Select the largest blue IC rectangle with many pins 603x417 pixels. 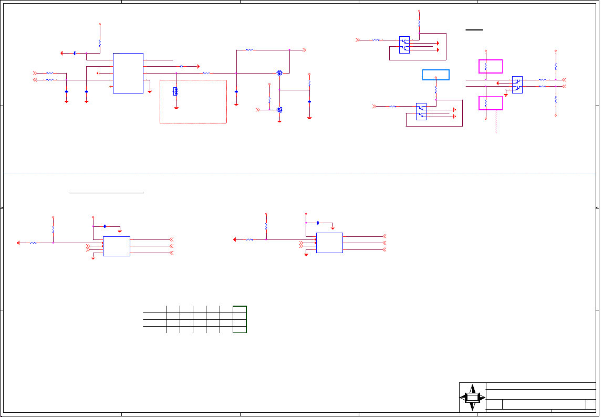(x=128, y=73)
